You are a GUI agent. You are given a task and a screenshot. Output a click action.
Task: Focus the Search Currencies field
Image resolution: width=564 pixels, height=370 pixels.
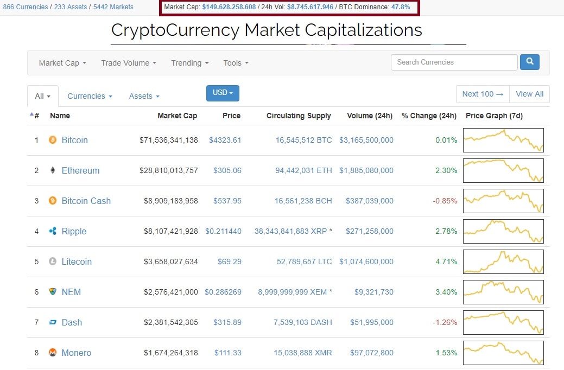point(454,62)
